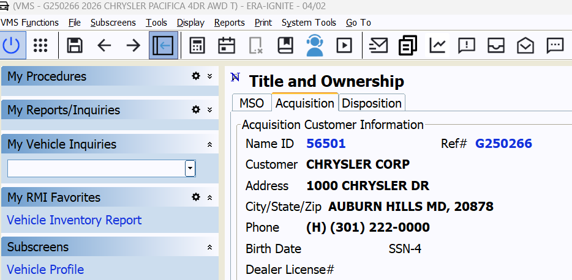Click the Name ID value 56501
The width and height of the screenshot is (572, 280).
tap(326, 144)
